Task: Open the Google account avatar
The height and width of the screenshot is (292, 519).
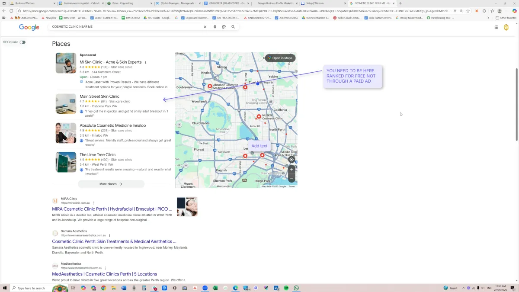Action: 506,27
